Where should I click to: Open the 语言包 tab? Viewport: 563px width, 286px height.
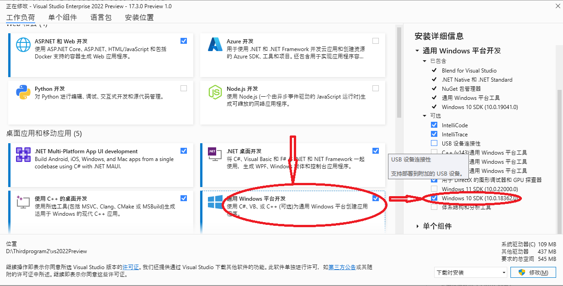click(101, 18)
